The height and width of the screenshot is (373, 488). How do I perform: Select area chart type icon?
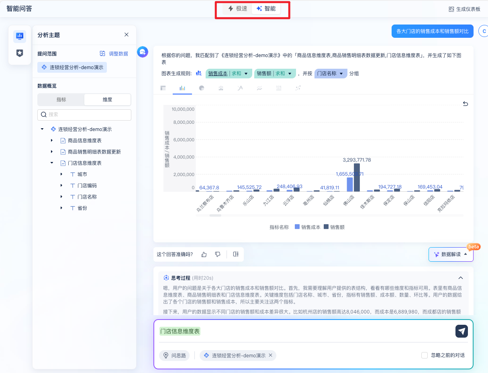click(x=259, y=88)
